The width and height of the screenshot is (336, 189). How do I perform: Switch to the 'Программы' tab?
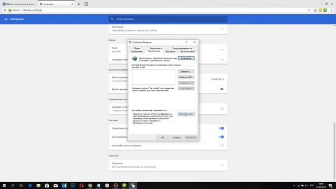click(x=170, y=51)
